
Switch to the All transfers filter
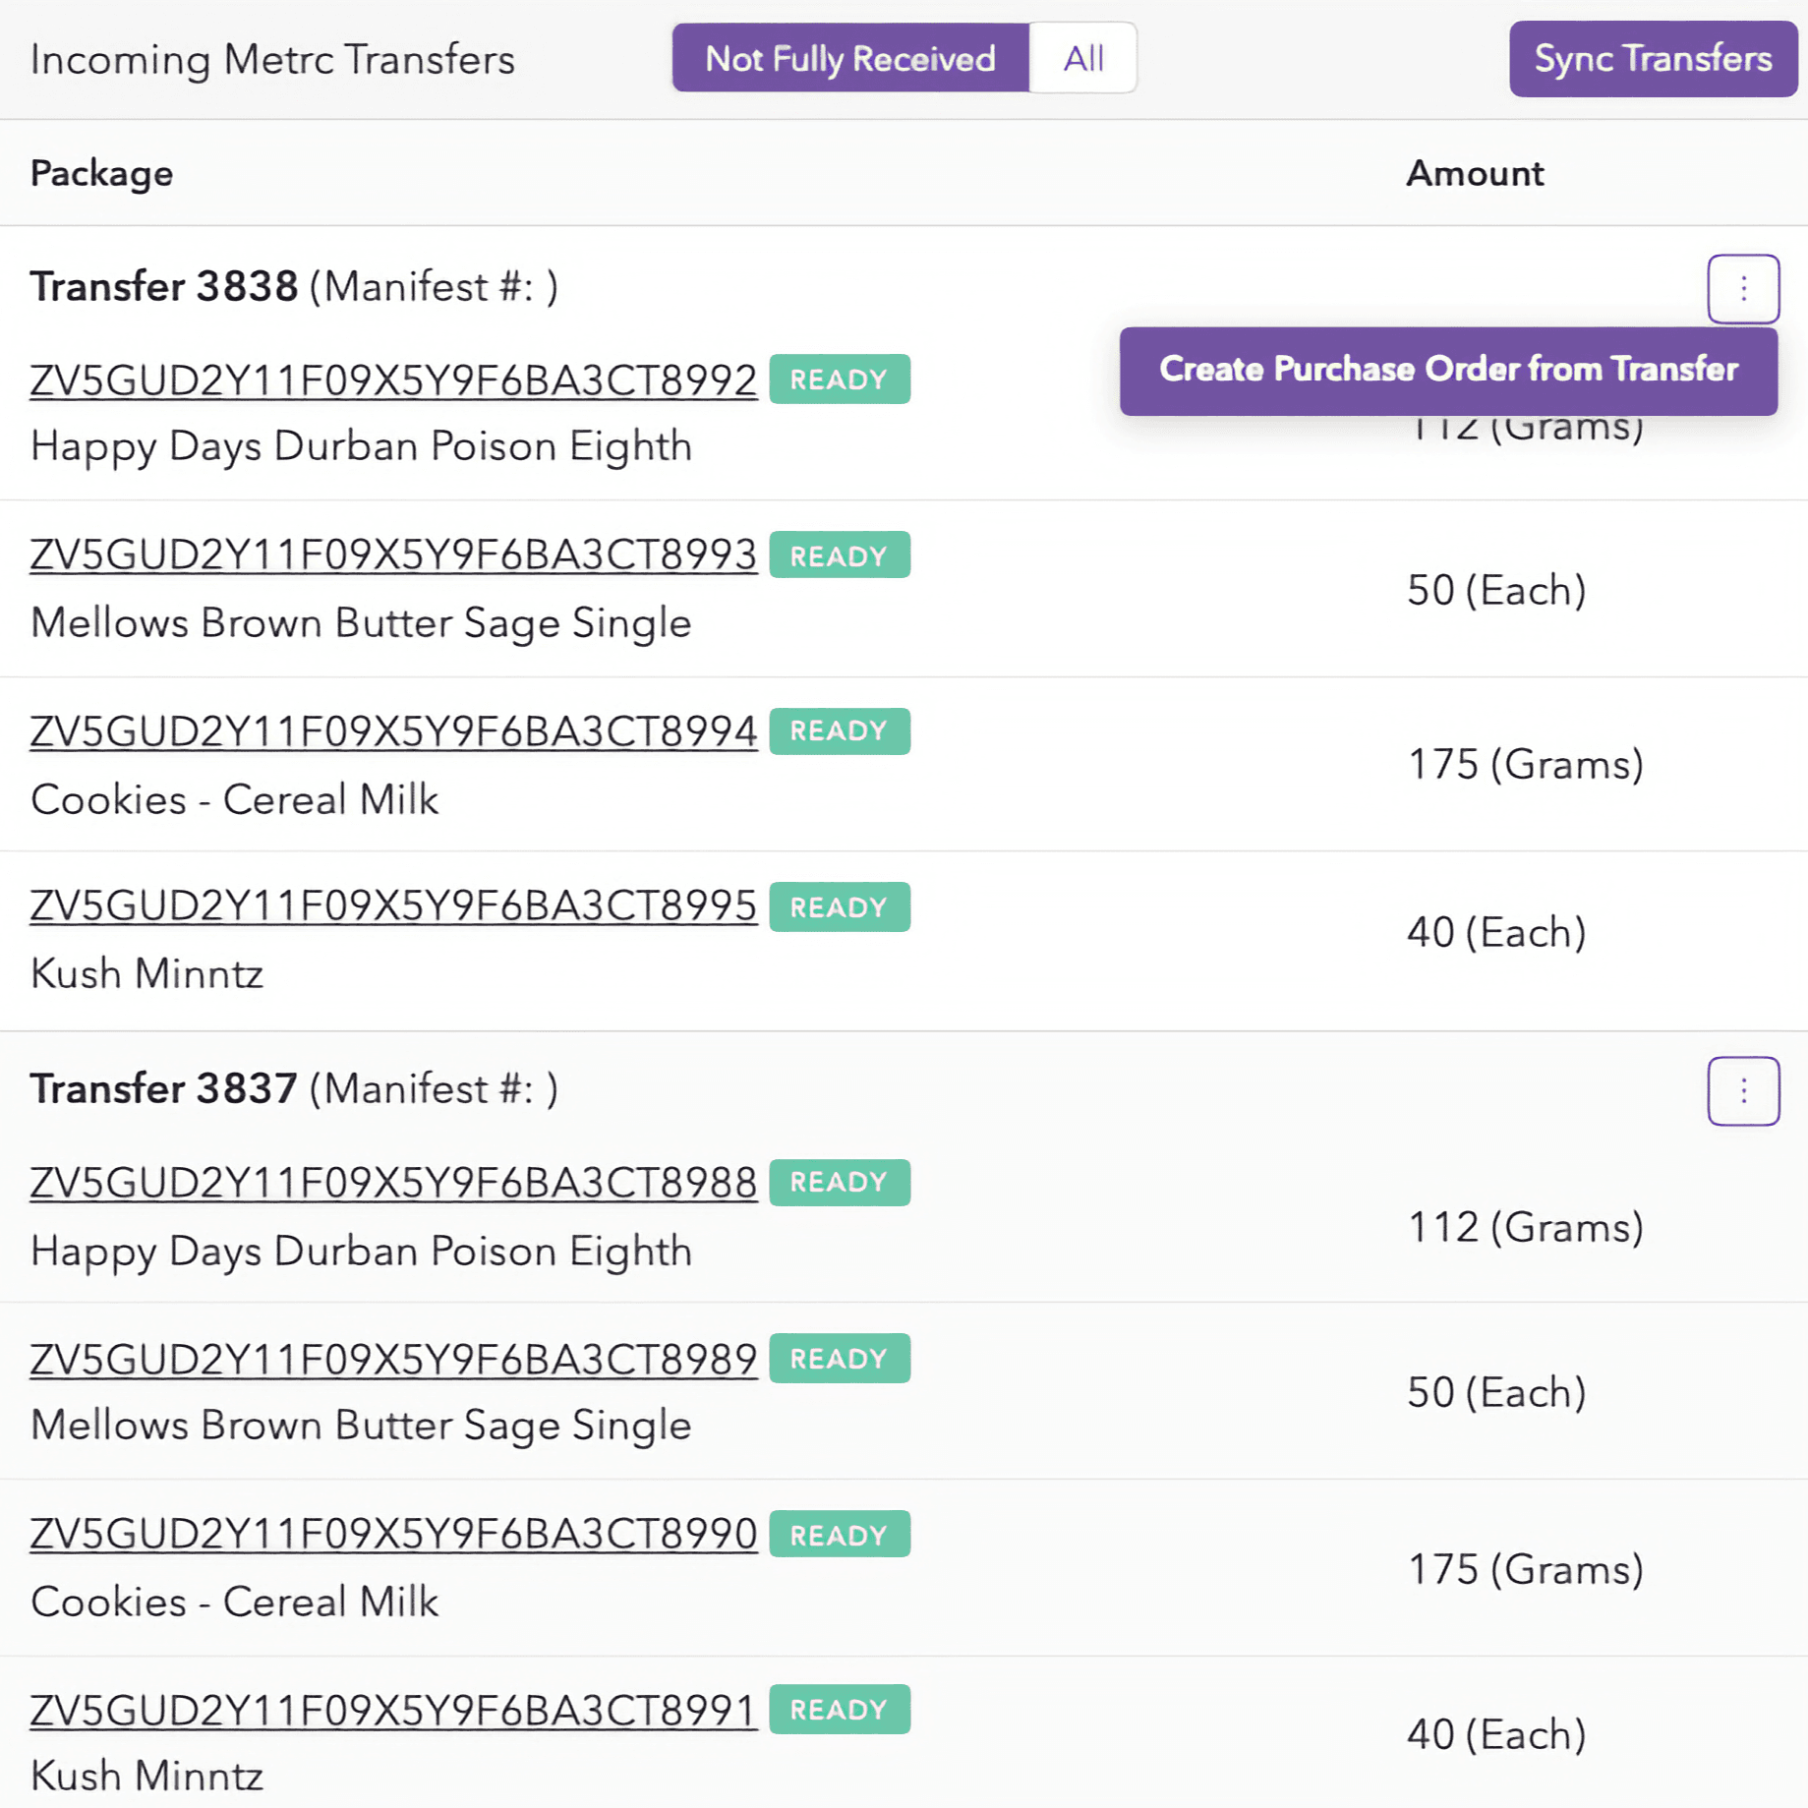[1082, 58]
